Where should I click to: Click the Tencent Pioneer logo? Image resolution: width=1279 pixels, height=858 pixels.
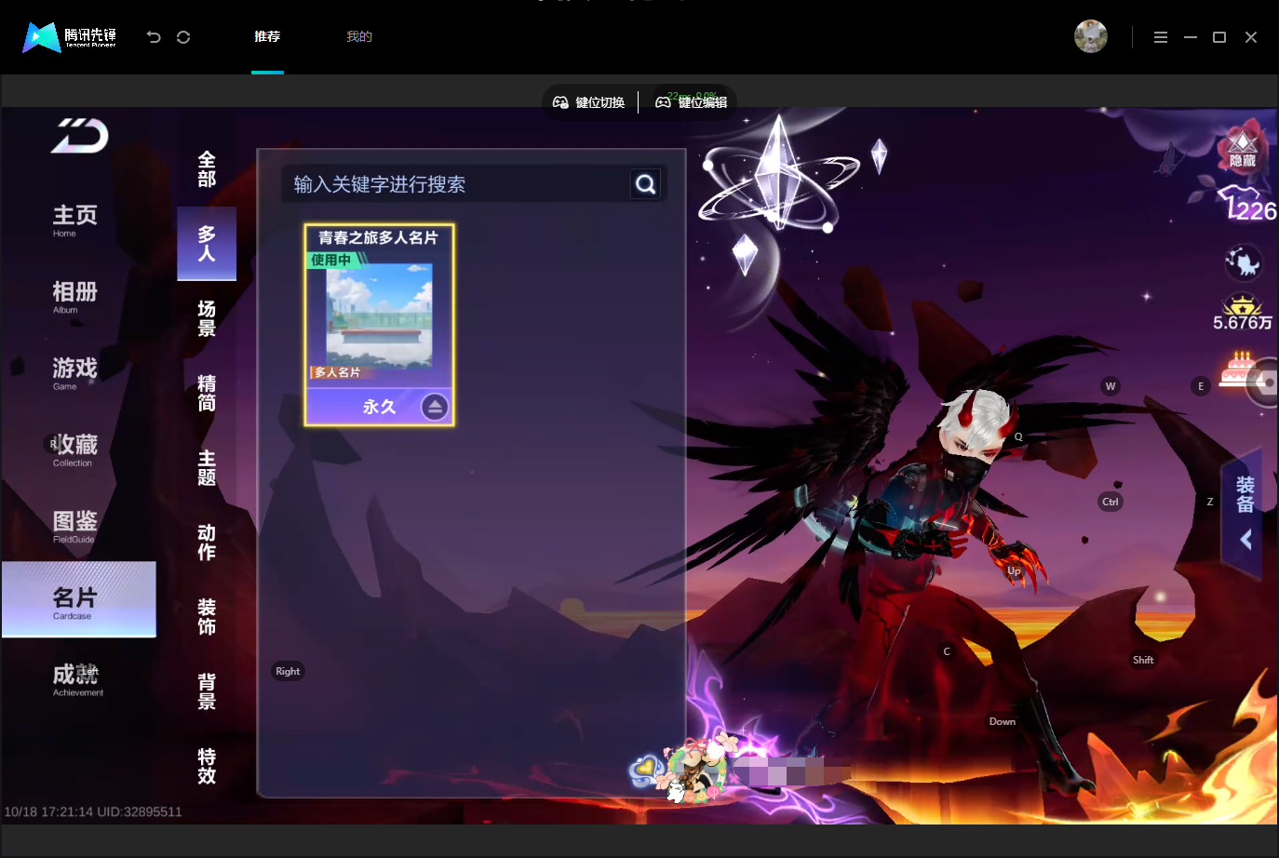coord(70,37)
